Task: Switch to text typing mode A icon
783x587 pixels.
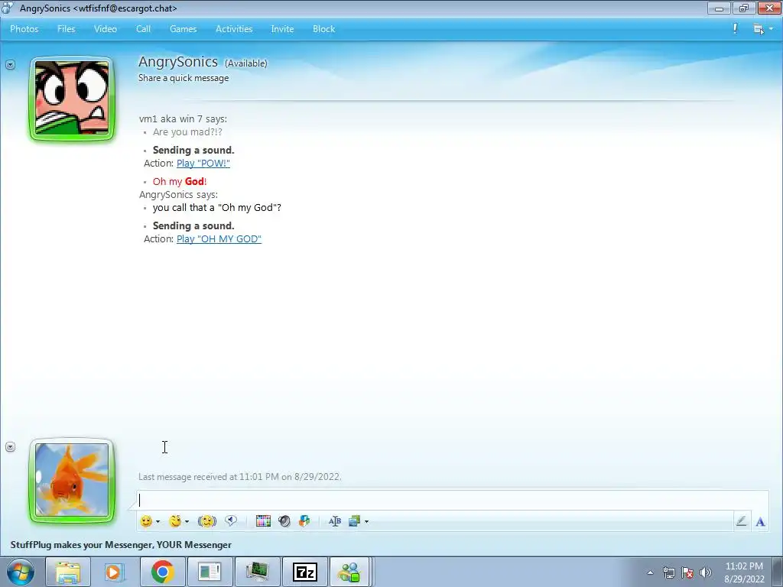Action: (x=760, y=521)
